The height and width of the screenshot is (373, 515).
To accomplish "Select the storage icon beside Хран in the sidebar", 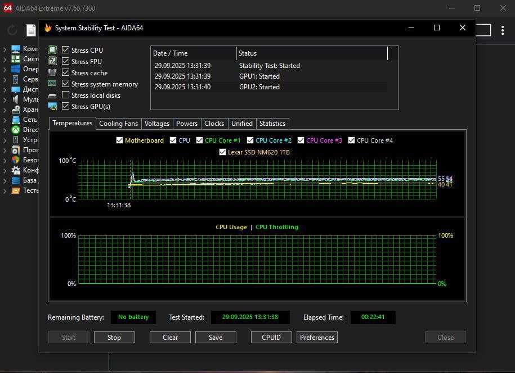I will click(x=15, y=110).
